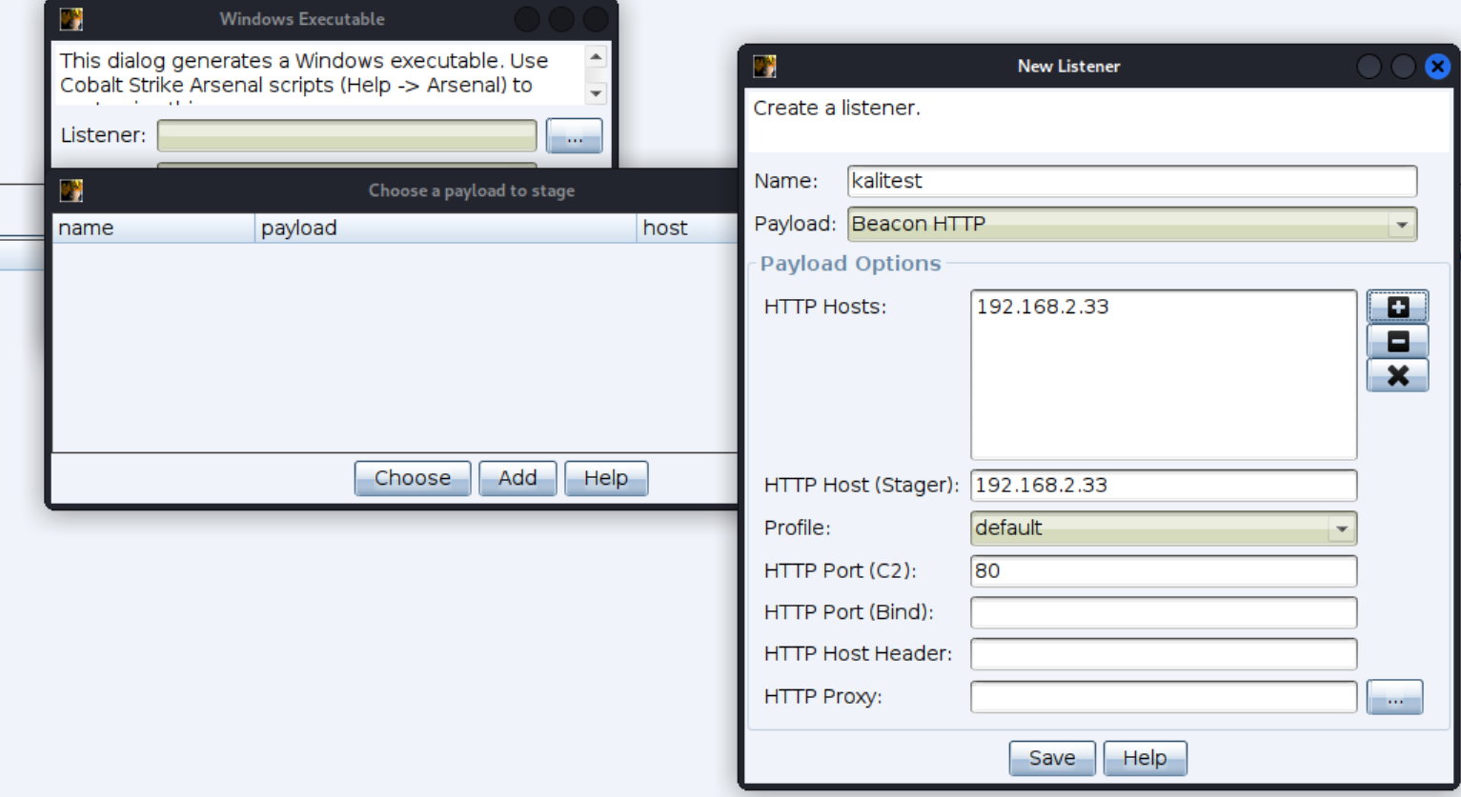Sort payload list by host column
1461x797 pixels.
tap(687, 228)
